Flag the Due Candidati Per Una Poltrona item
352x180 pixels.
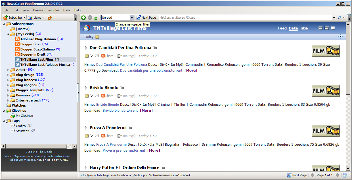(x=92, y=56)
